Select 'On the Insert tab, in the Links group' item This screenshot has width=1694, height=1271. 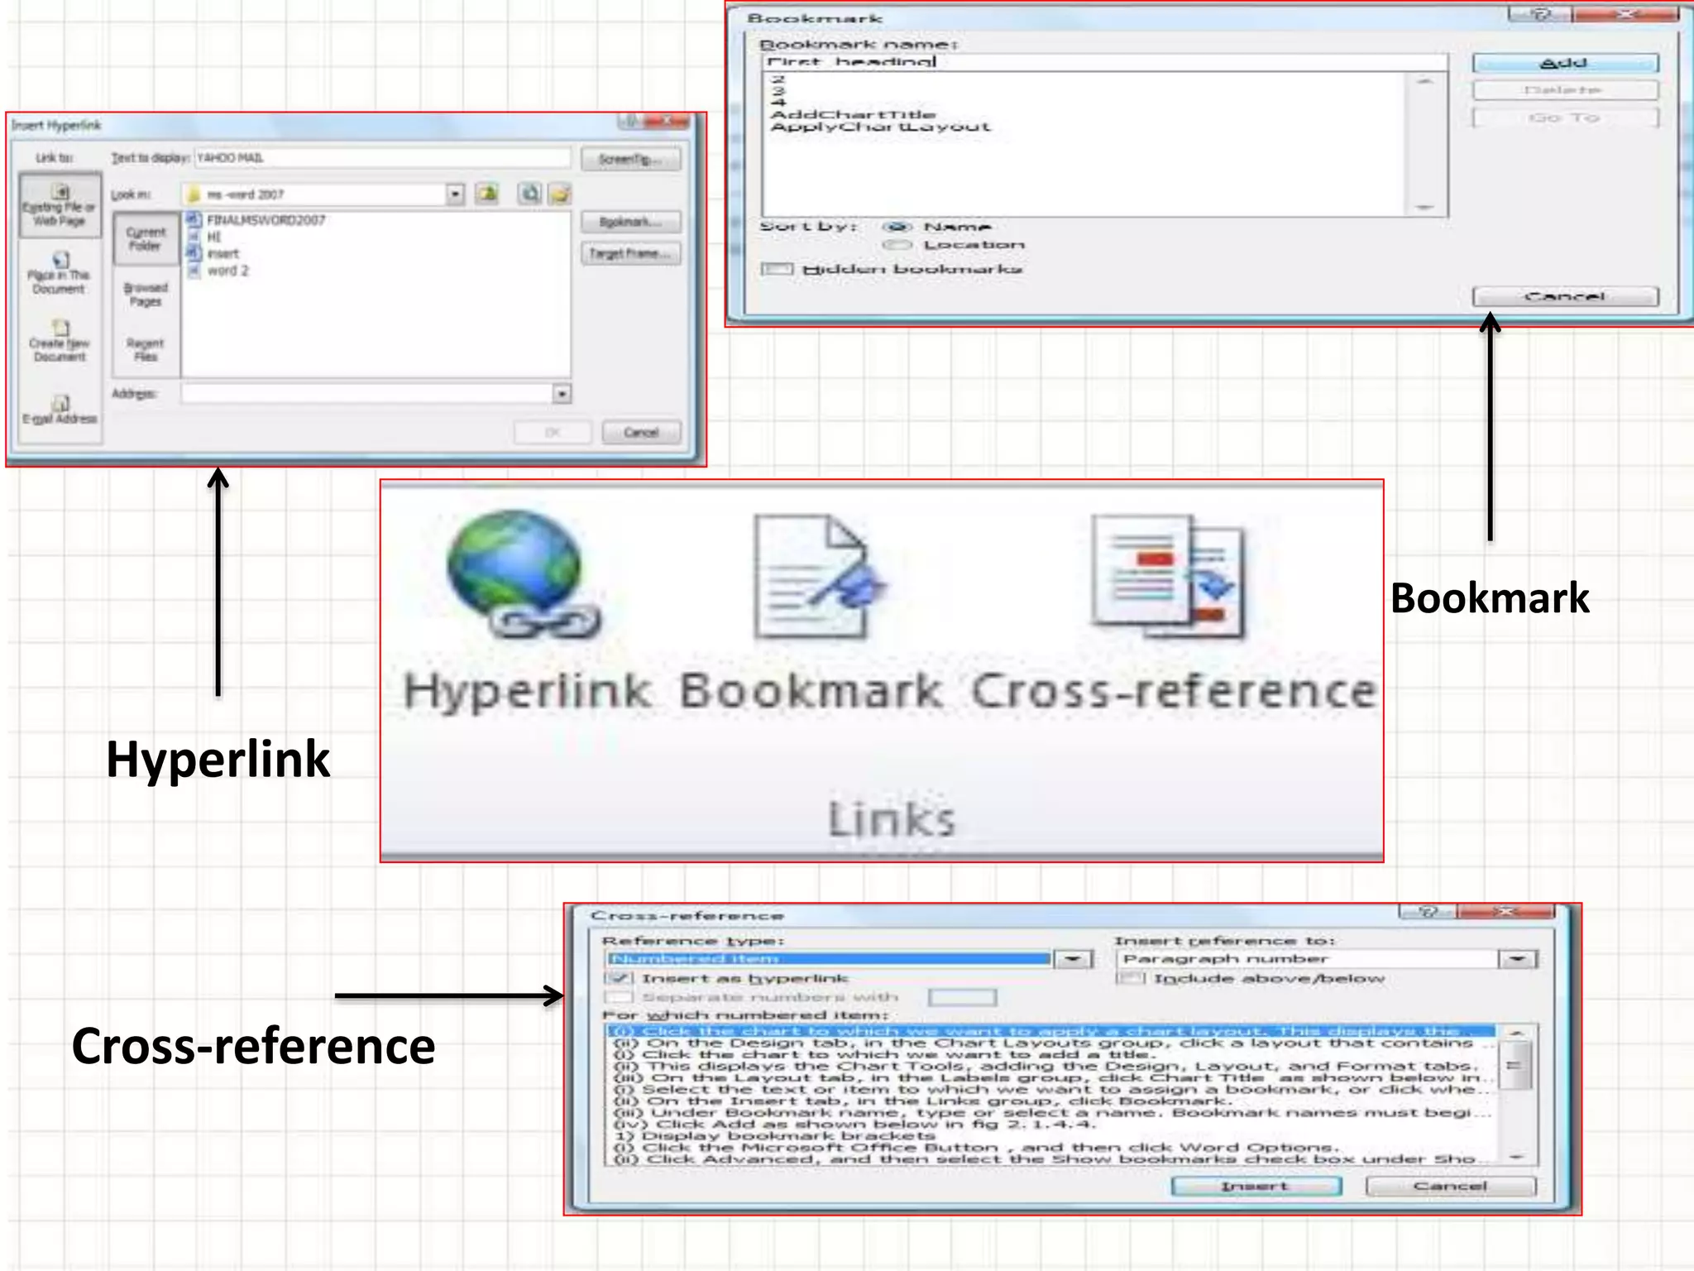coord(923,1101)
